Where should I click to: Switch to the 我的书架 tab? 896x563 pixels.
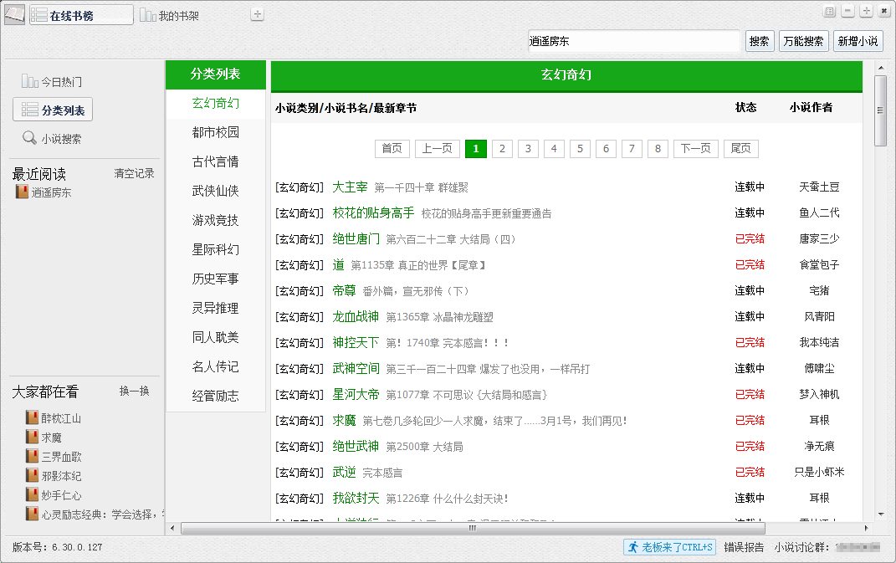(170, 16)
